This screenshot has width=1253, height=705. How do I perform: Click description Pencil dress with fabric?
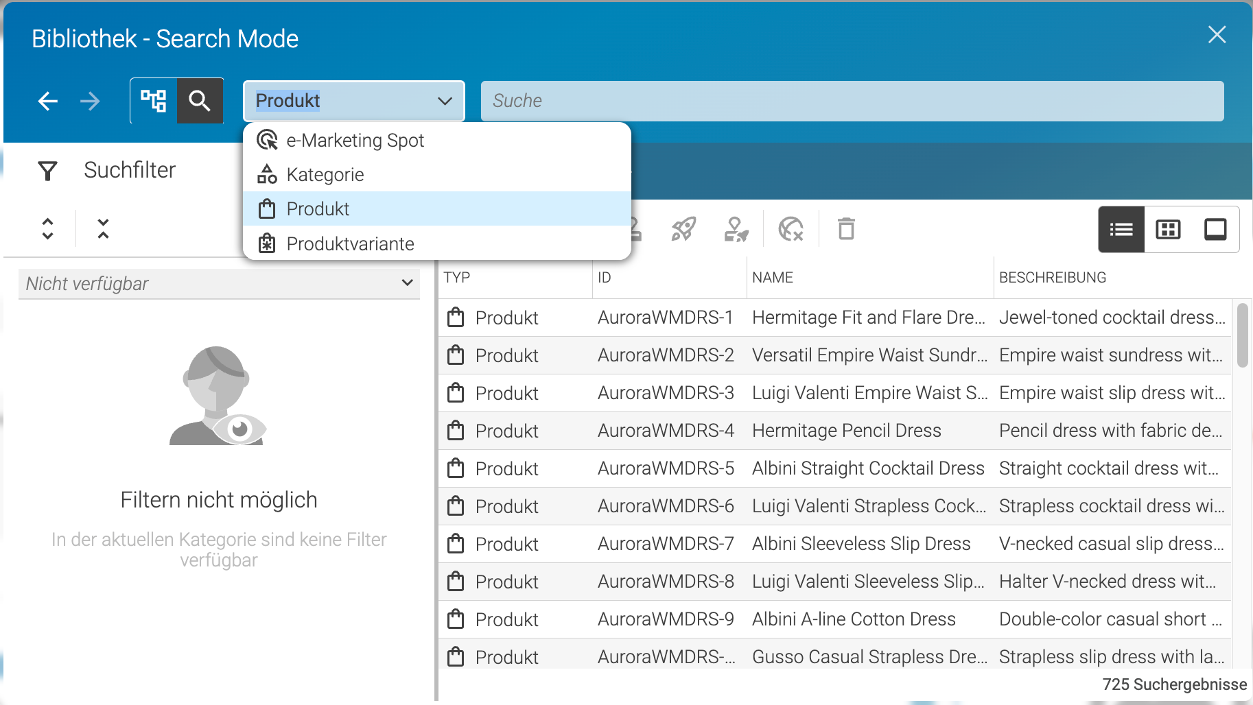(1110, 430)
